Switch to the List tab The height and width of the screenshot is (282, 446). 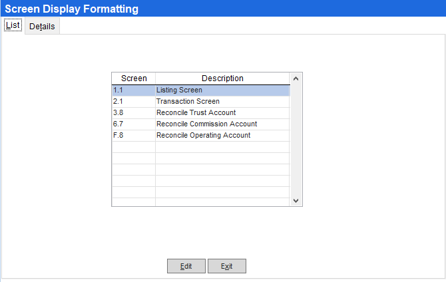click(13, 25)
